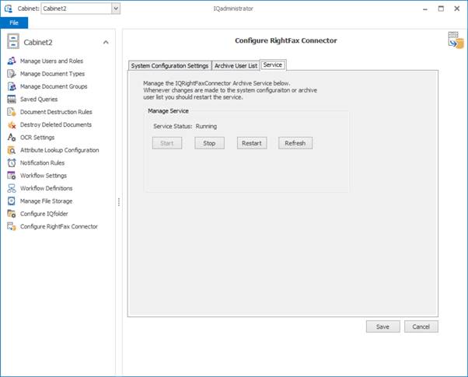Click the Configure RightFax Connector sidebar icon
Image resolution: width=468 pixels, height=377 pixels.
tap(12, 226)
